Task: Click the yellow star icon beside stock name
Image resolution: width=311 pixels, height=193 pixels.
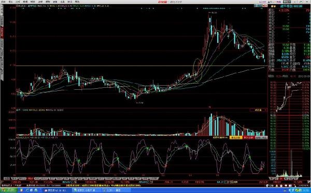Action: tap(273, 6)
